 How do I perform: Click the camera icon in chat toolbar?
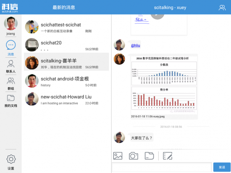(134, 156)
